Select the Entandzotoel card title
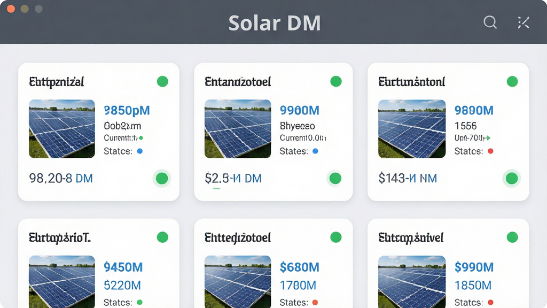547x308 pixels. [238, 82]
